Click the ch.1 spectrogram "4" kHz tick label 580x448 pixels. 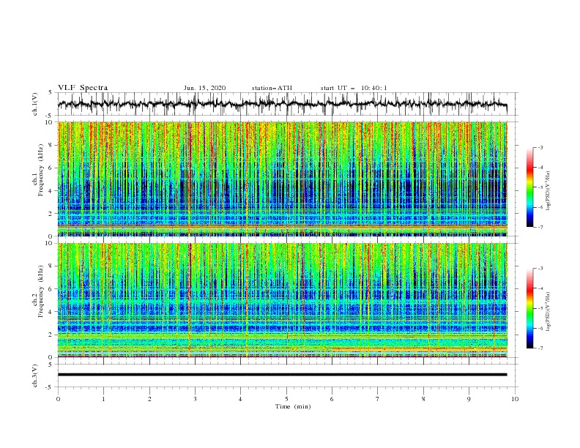tap(51, 191)
